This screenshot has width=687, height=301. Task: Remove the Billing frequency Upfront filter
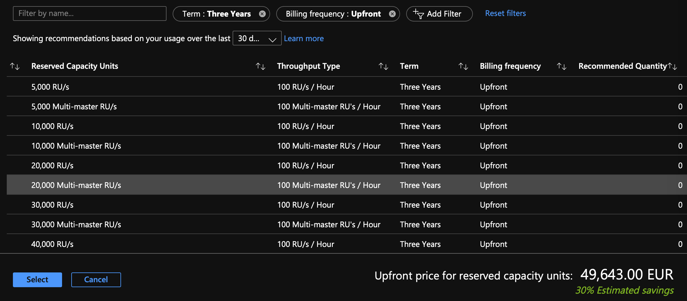(x=392, y=14)
